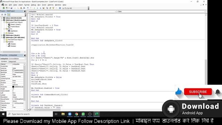Select Sheet1 (Sheet1) in project tree
Viewport: 222px width, 125px height.
pos(16,24)
